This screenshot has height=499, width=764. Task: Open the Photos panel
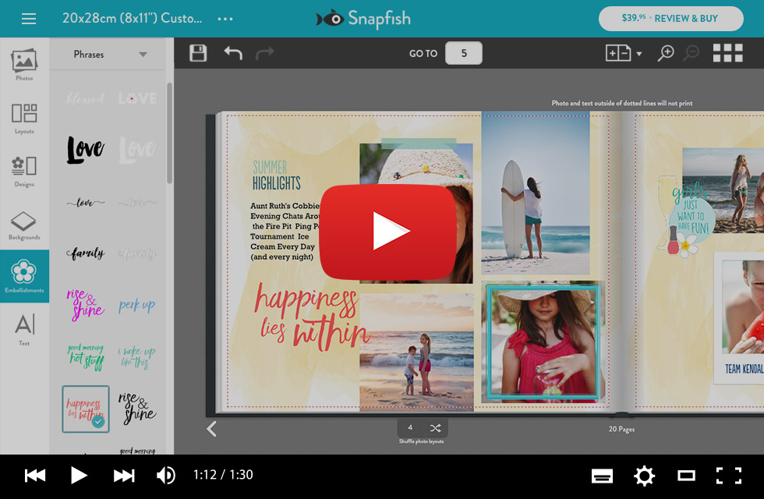[24, 66]
